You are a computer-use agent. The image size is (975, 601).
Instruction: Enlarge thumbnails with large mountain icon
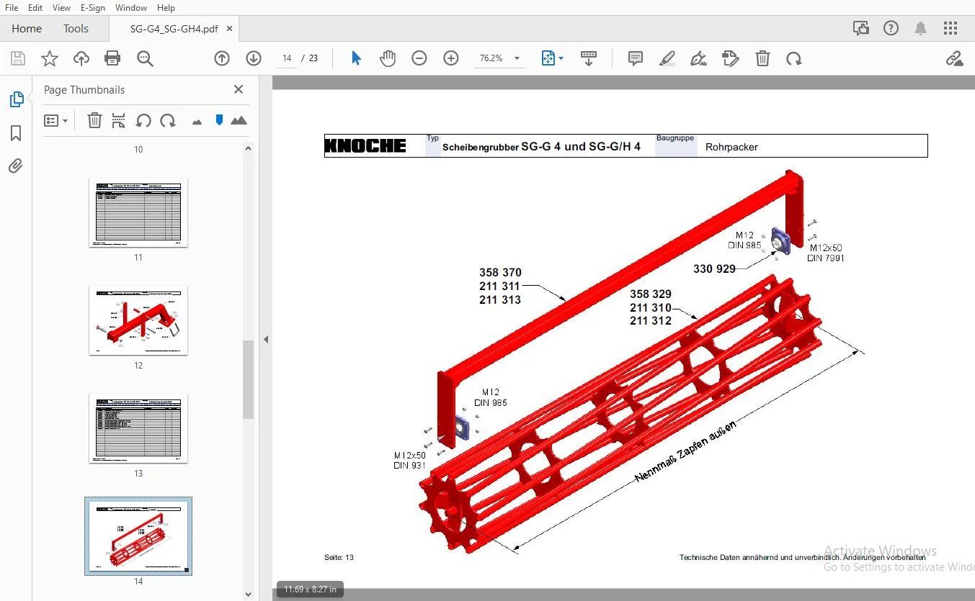pos(239,120)
